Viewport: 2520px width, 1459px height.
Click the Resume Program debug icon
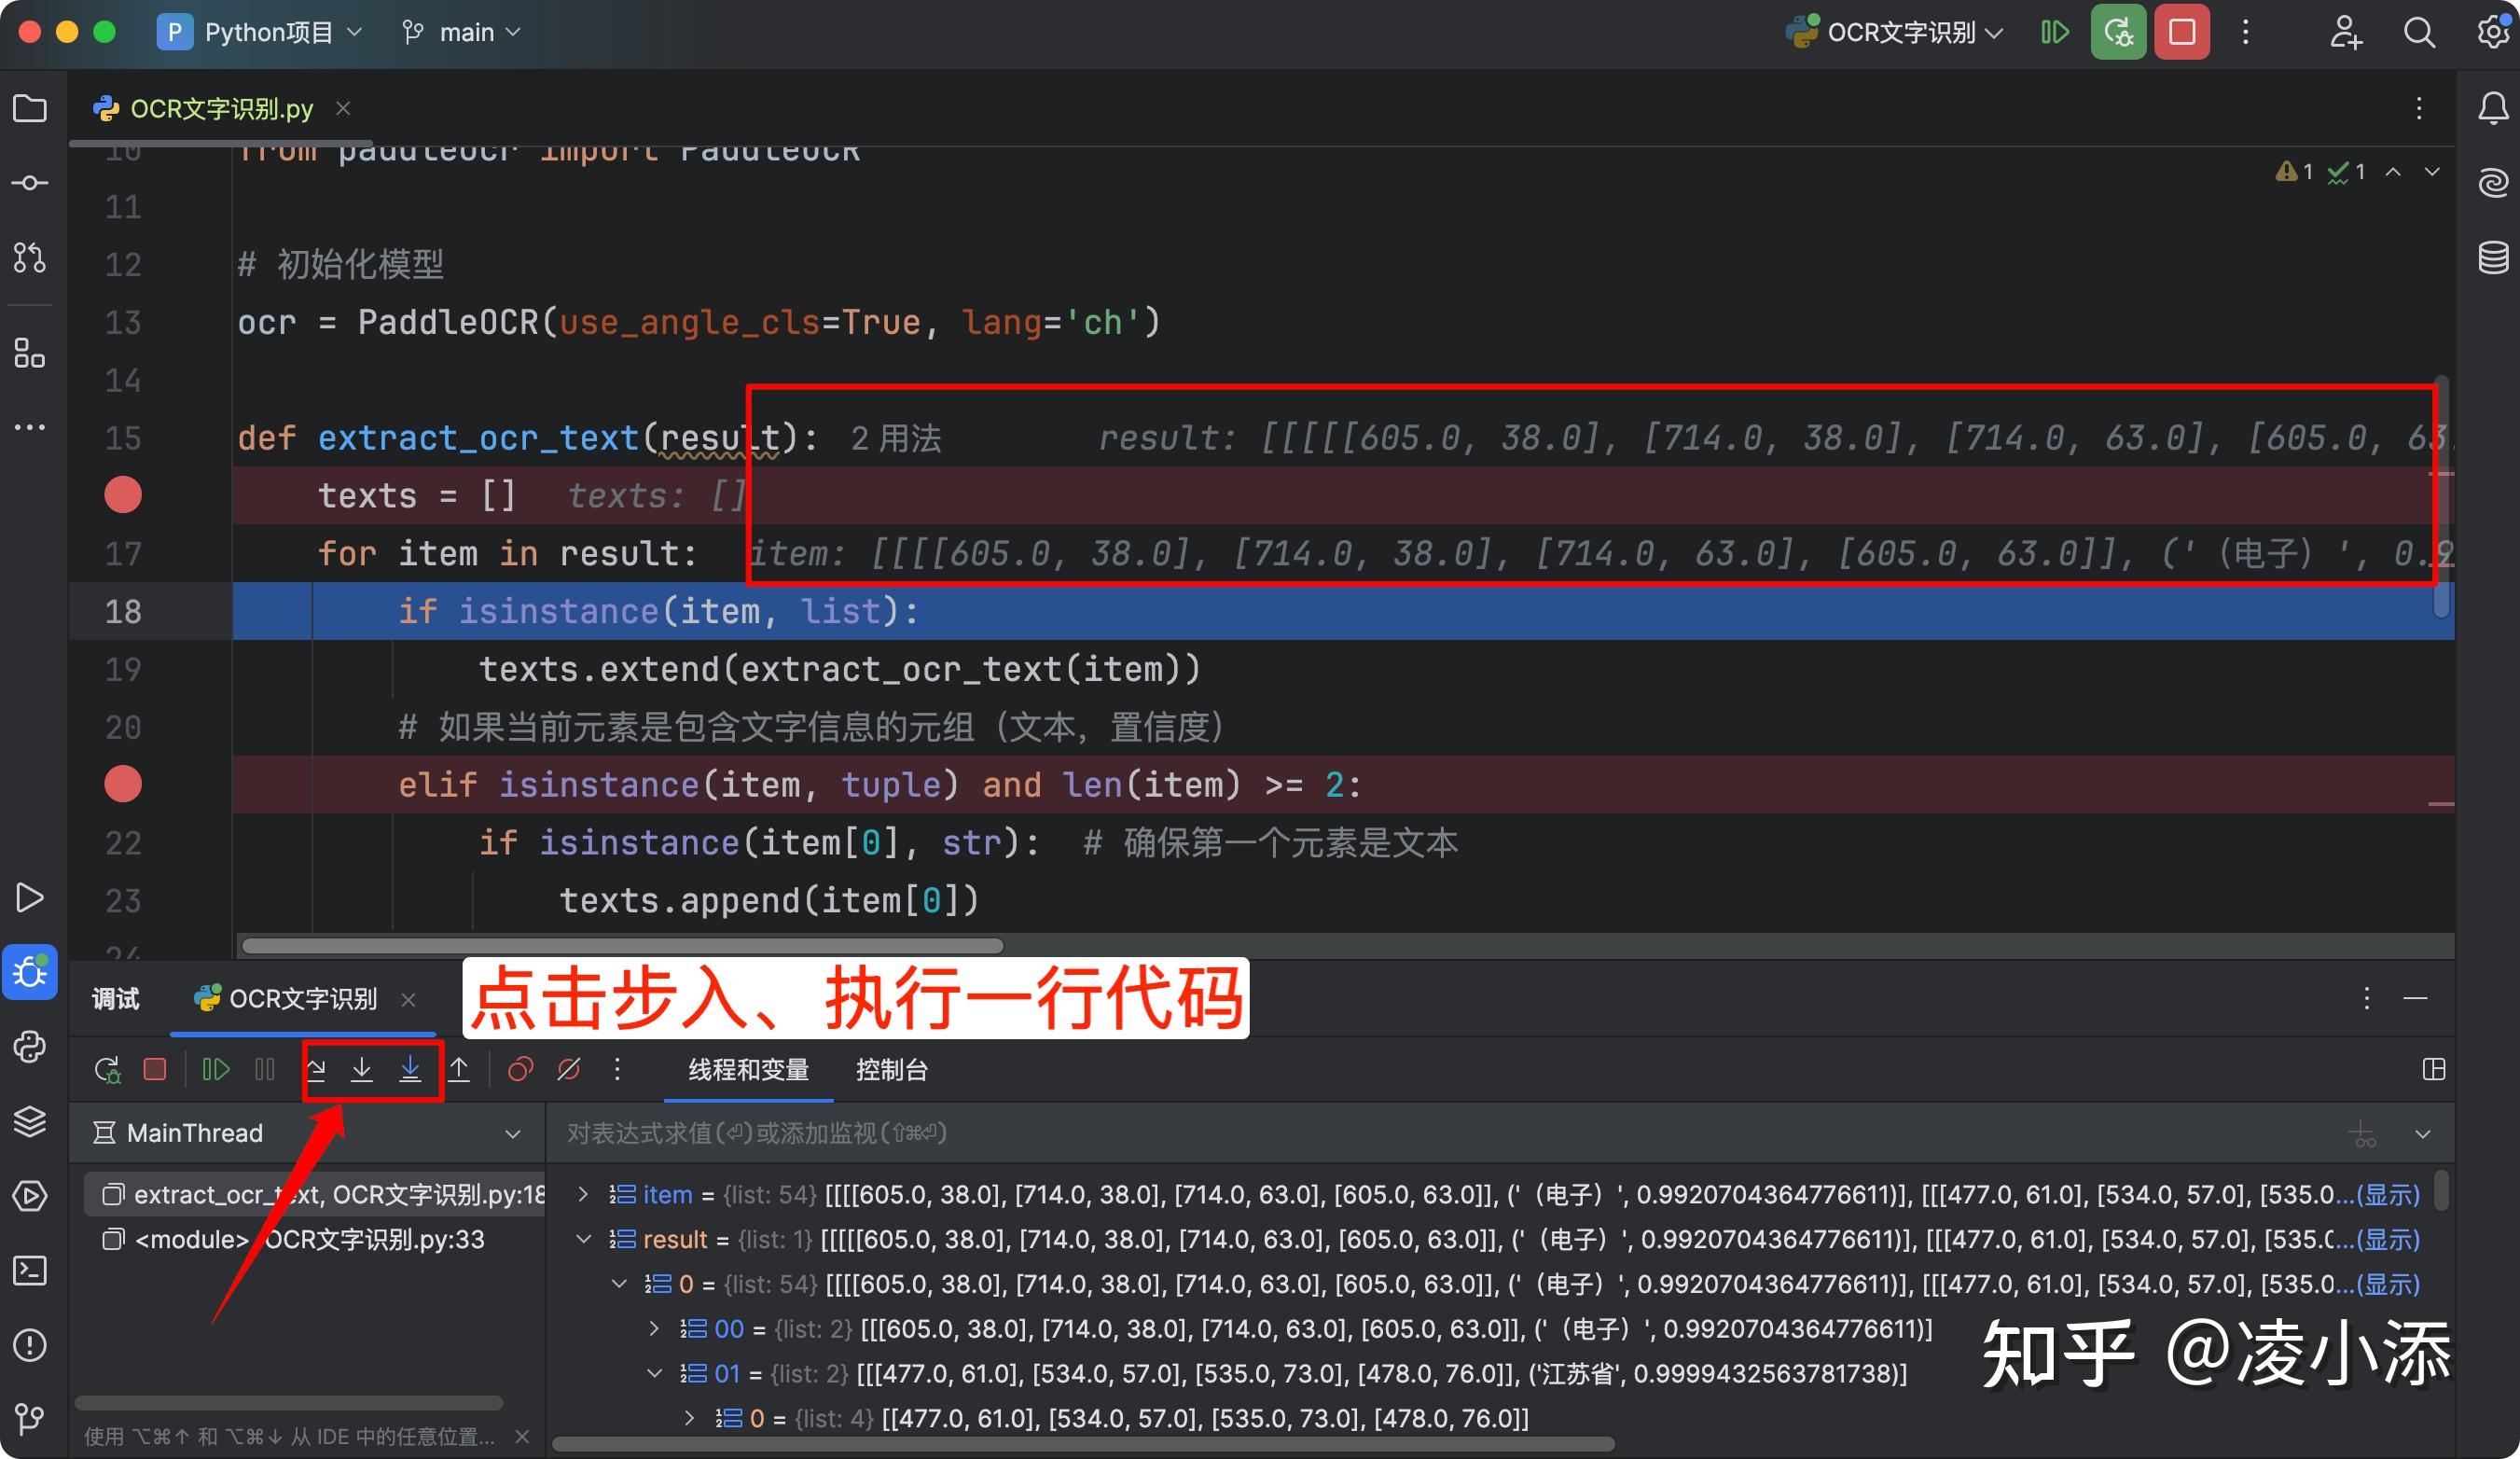click(x=215, y=1069)
